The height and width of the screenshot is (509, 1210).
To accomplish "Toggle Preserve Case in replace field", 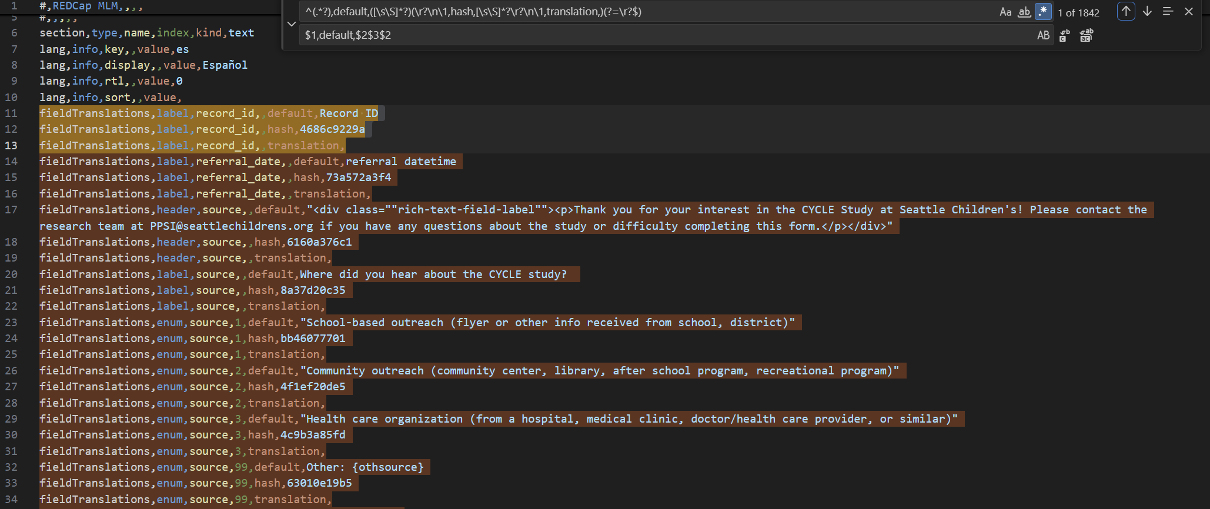I will point(1043,35).
